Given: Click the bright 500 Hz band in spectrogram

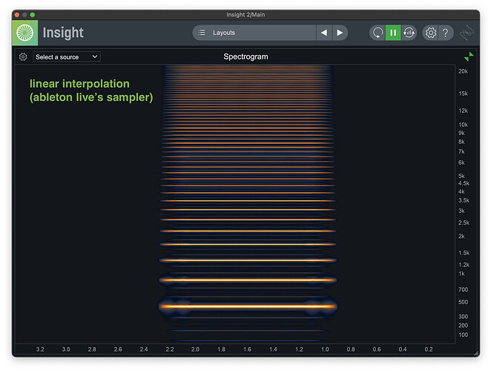Looking at the screenshot, I should pos(247,306).
